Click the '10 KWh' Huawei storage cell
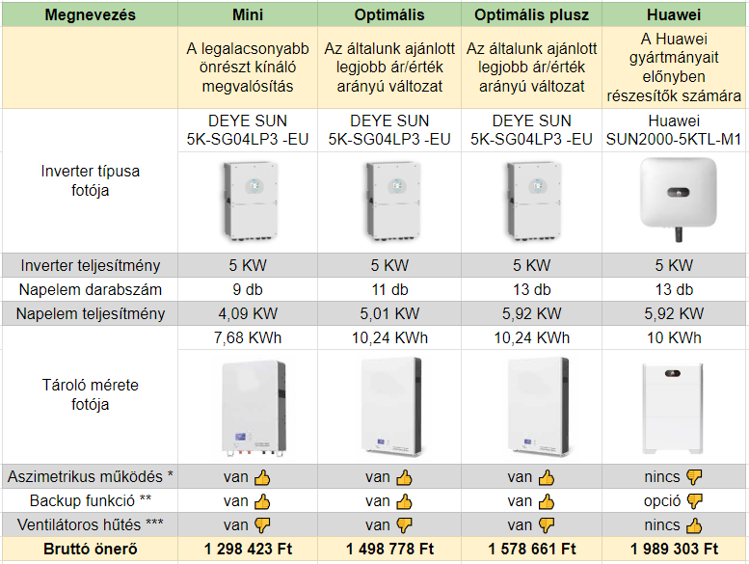 pos(674,338)
